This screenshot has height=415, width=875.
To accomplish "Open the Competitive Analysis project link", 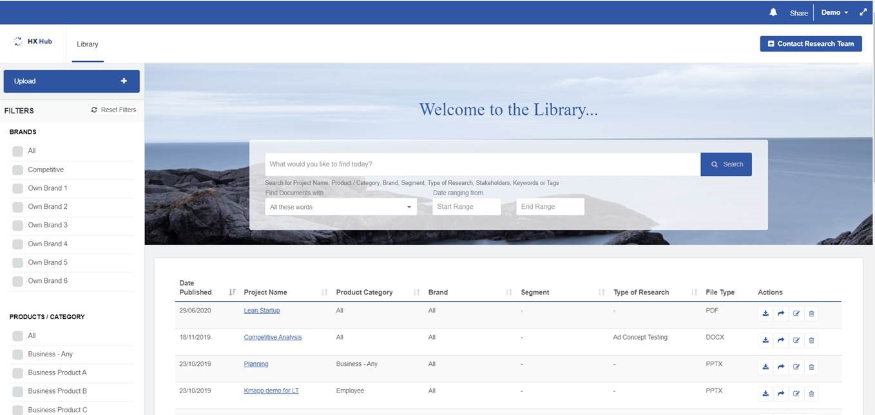I will tap(273, 337).
